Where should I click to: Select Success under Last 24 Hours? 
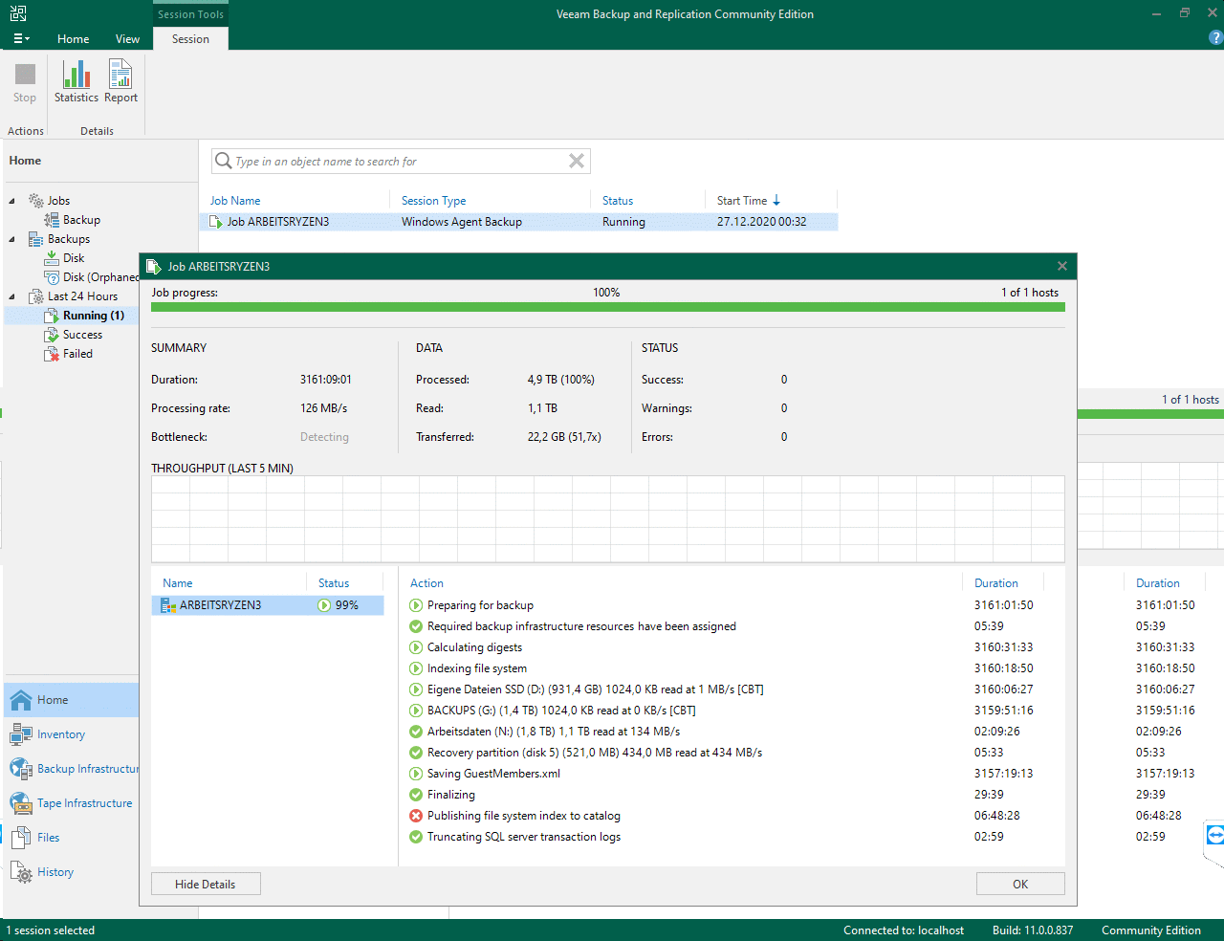coord(82,335)
